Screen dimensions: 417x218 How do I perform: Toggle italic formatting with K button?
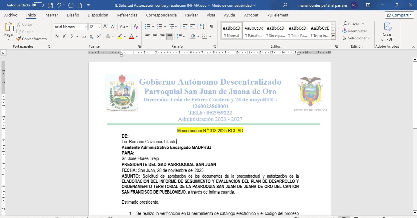[64, 36]
